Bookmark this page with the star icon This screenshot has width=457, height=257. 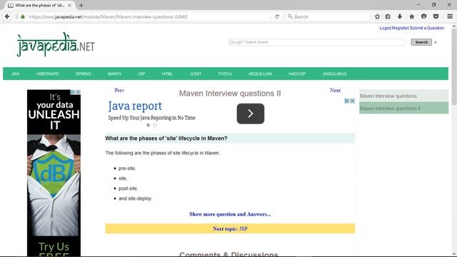377,16
